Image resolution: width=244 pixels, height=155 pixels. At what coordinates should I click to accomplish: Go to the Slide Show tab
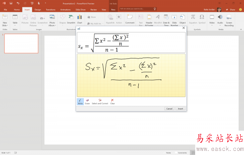pyautogui.click(x=81, y=10)
